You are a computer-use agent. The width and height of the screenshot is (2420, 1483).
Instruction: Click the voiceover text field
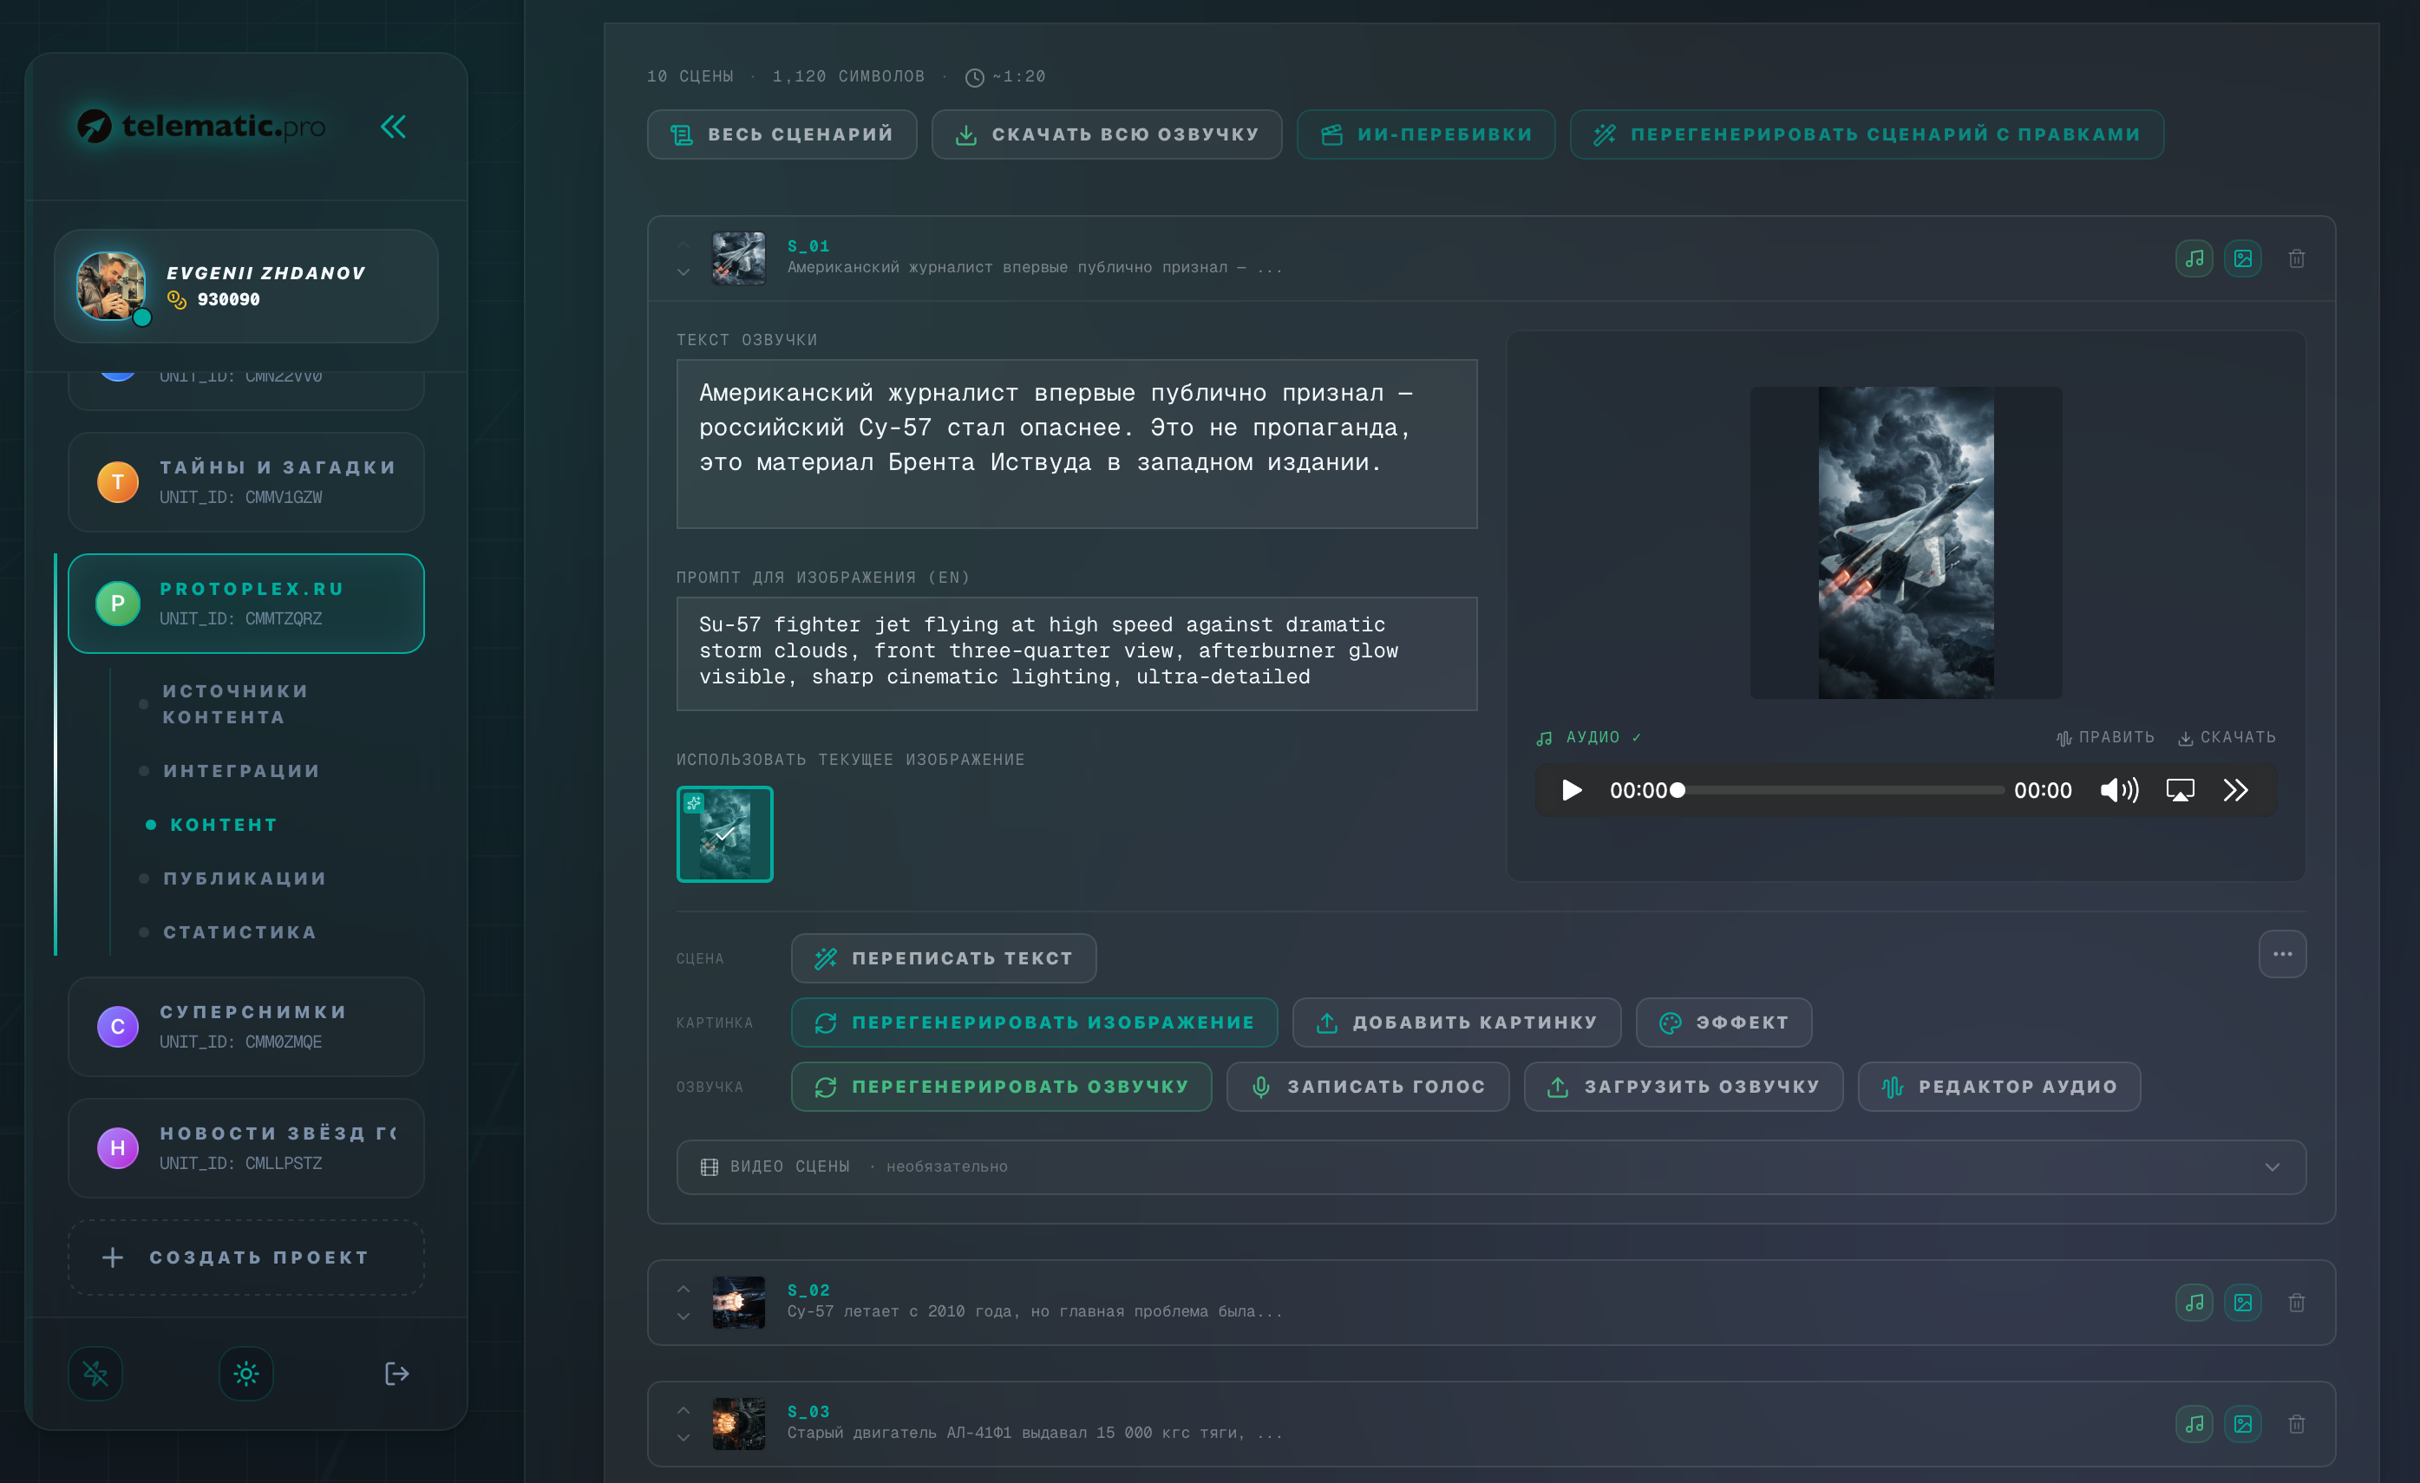click(x=1076, y=444)
